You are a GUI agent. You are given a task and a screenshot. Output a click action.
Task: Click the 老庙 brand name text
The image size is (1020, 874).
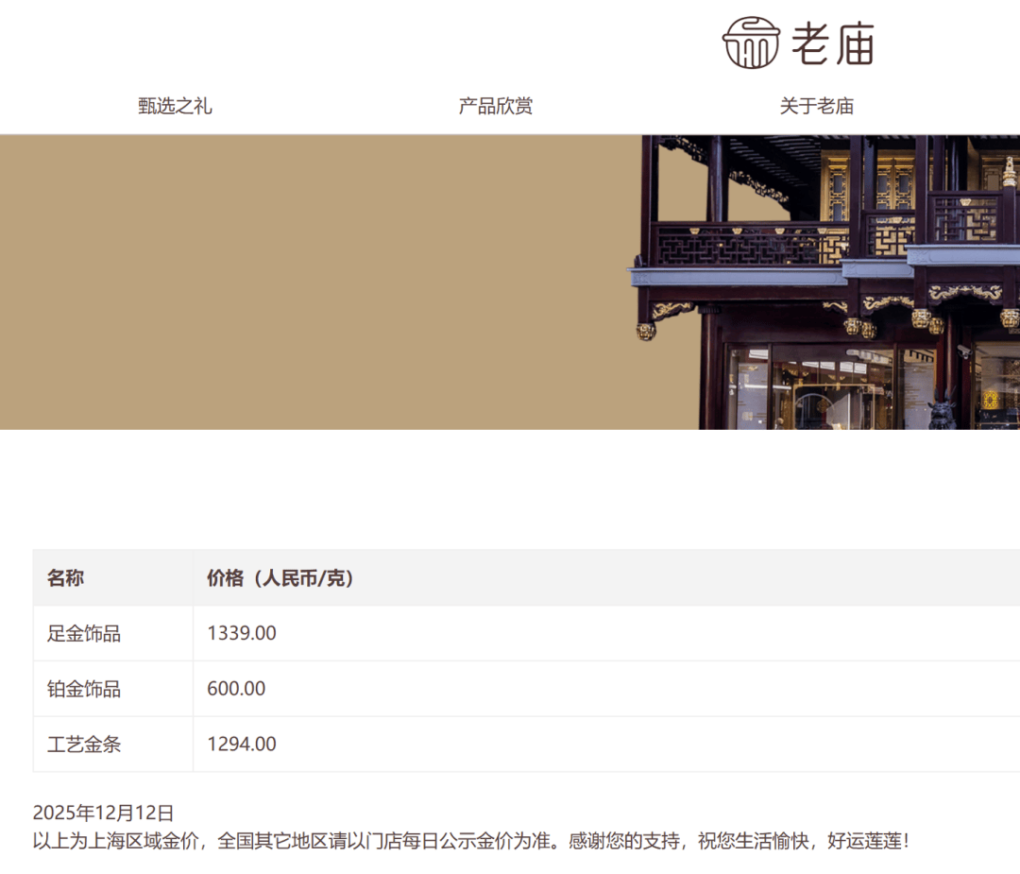pyautogui.click(x=833, y=43)
